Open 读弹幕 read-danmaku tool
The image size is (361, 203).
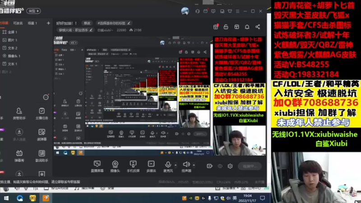click(42, 134)
